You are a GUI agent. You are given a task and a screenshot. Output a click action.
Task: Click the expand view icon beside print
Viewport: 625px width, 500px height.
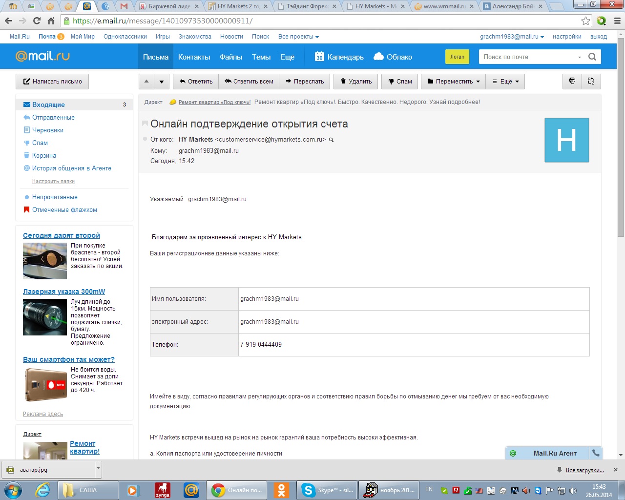click(x=591, y=81)
